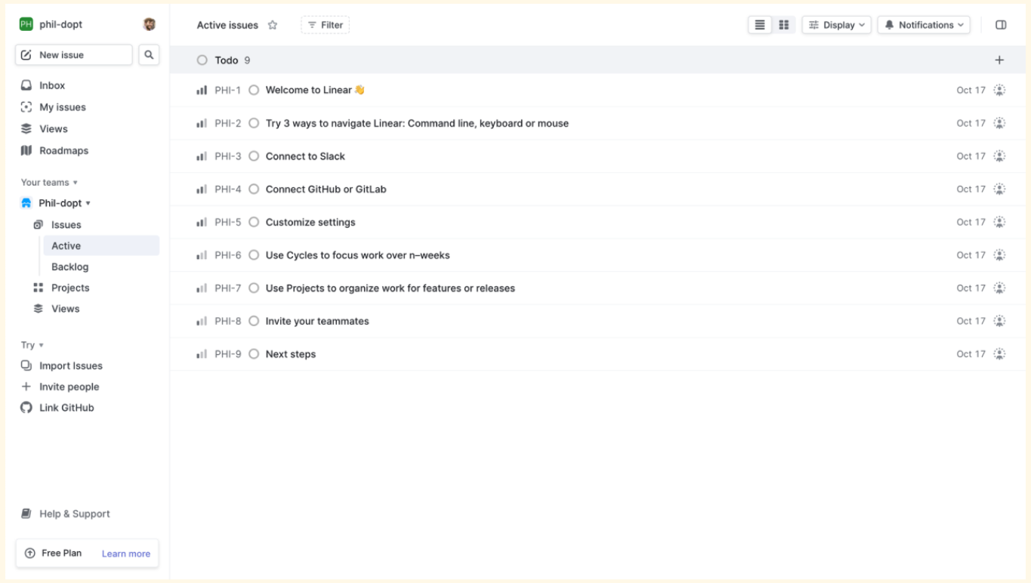Image resolution: width=1031 pixels, height=583 pixels.
Task: Click the Learn more link
Action: coord(126,554)
